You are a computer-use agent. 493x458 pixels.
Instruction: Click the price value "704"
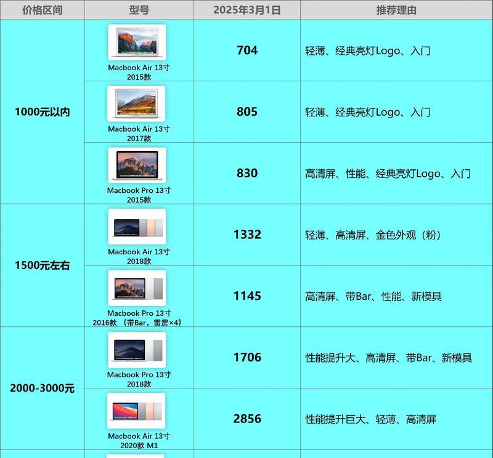point(247,50)
